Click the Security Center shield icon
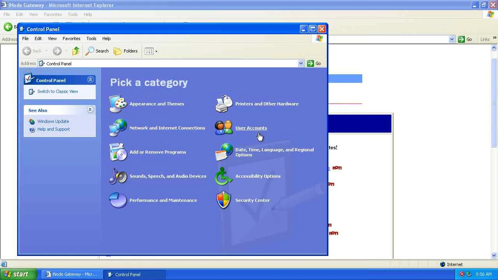 click(x=224, y=200)
